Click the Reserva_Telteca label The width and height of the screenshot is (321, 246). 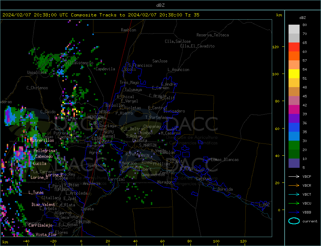pos(213,35)
